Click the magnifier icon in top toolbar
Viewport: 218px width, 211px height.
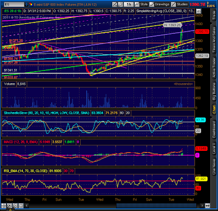[x=120, y=4]
